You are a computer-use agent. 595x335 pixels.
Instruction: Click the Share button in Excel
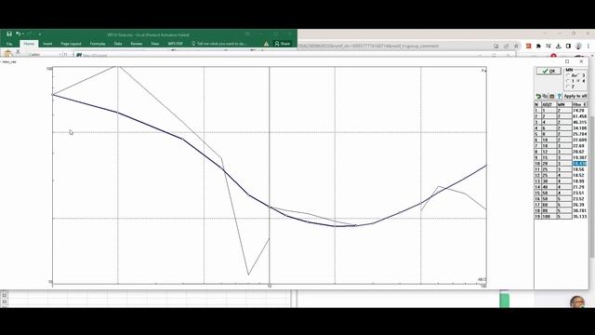click(x=282, y=44)
